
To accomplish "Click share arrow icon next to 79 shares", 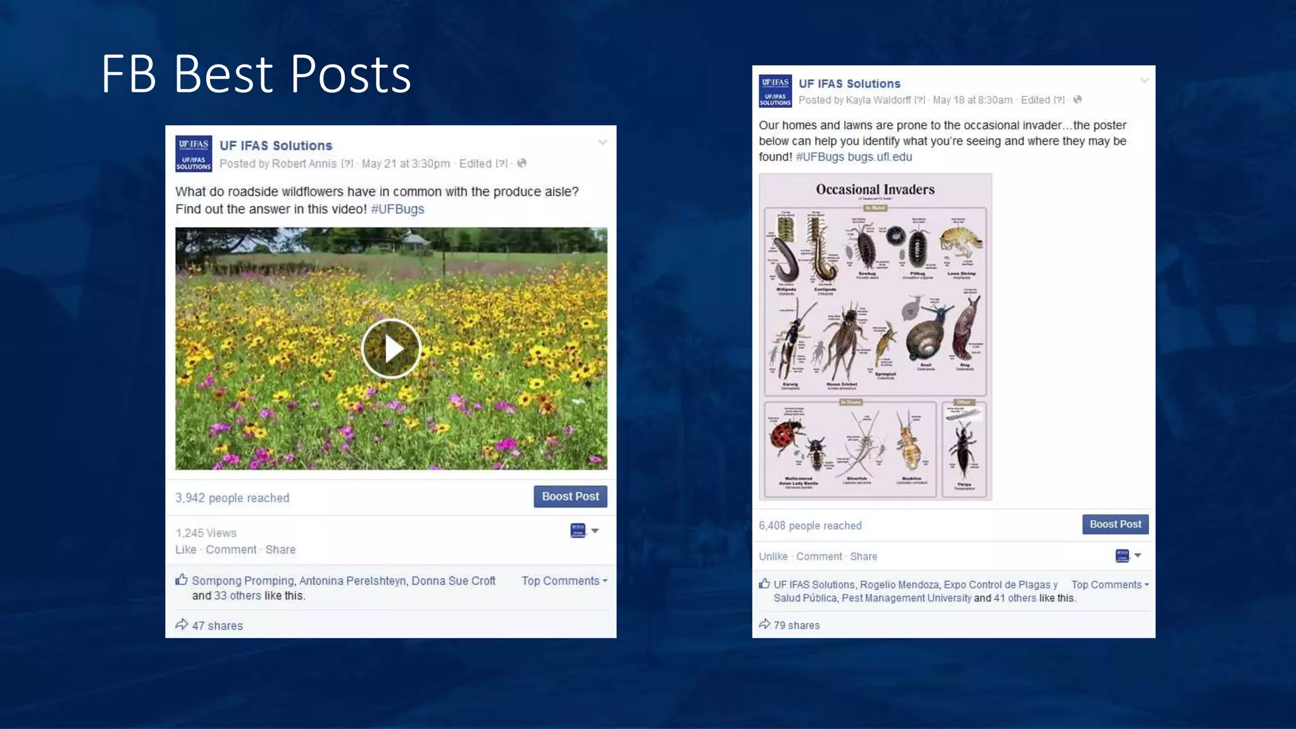I will tap(764, 625).
